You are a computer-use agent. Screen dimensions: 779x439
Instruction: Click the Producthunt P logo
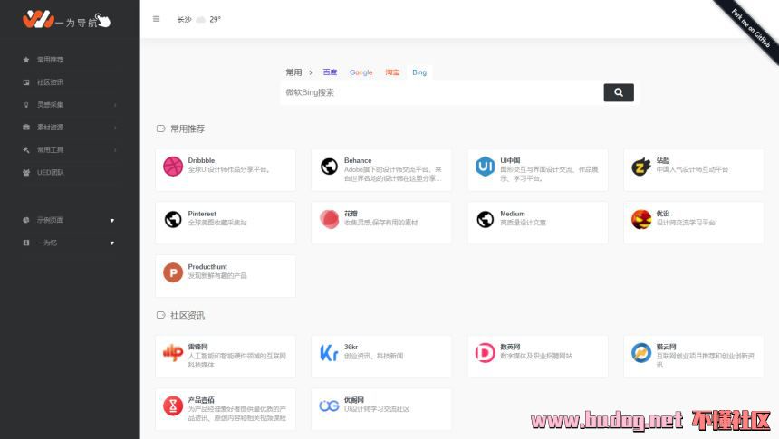click(173, 272)
